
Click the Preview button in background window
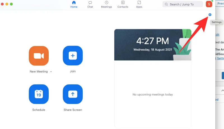[221, 4]
